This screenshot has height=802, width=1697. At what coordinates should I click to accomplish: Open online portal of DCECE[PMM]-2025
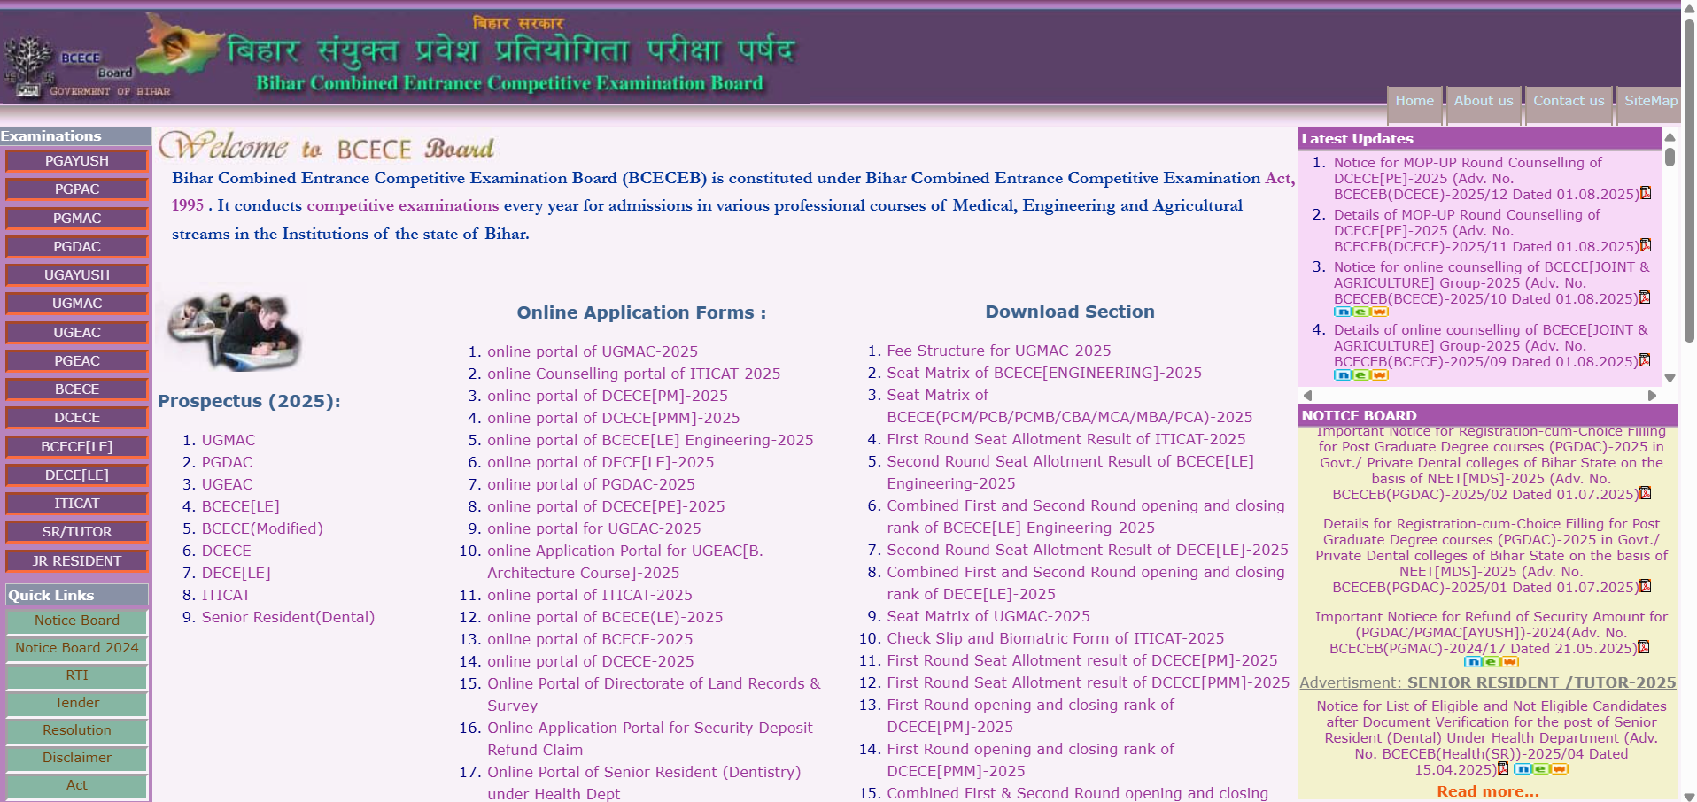click(614, 418)
